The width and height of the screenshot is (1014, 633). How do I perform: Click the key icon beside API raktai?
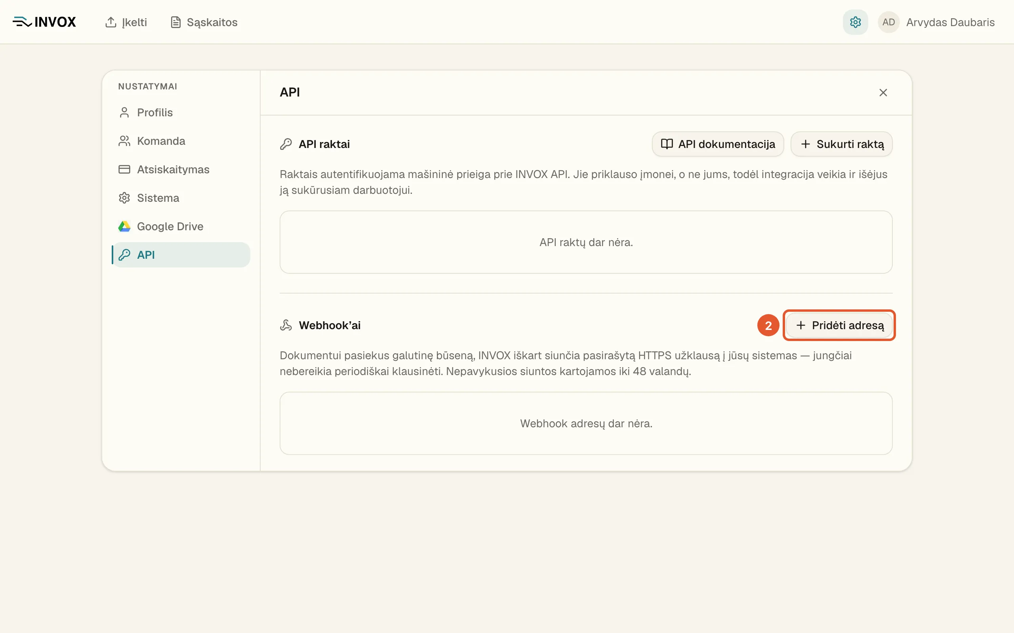click(x=286, y=144)
